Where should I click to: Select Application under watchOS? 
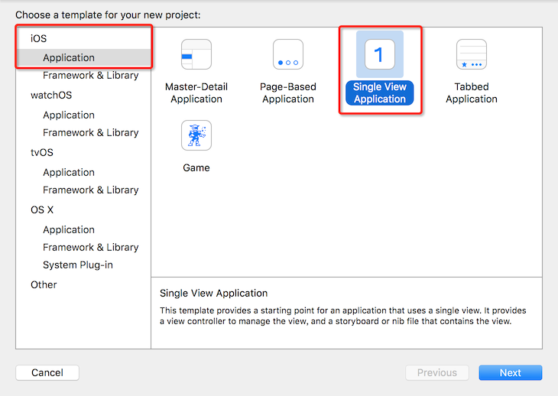(x=69, y=115)
